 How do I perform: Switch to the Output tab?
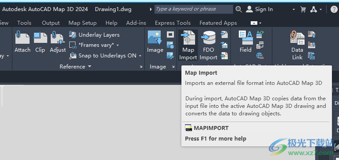[x=51, y=23]
